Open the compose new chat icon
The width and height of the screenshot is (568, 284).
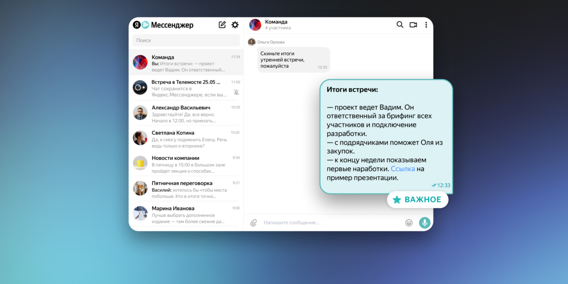[x=222, y=25]
